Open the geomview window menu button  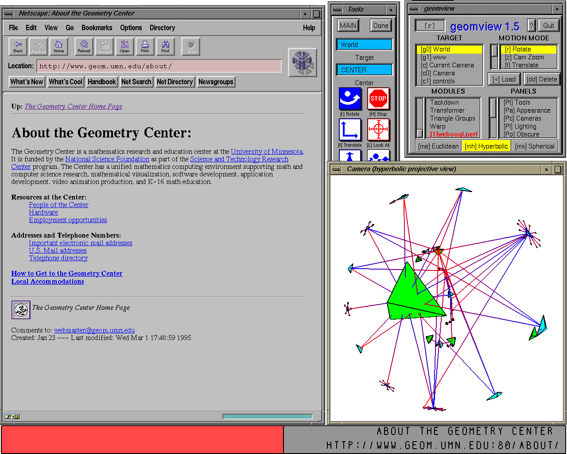pos(413,9)
